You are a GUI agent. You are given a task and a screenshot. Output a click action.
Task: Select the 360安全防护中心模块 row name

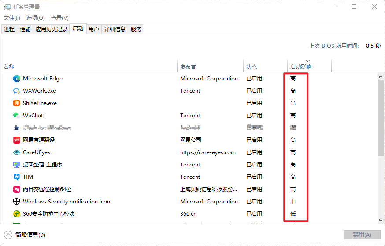pyautogui.click(x=48, y=213)
